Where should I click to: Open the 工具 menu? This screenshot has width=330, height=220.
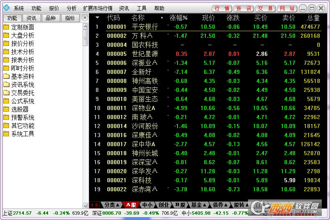141,9
